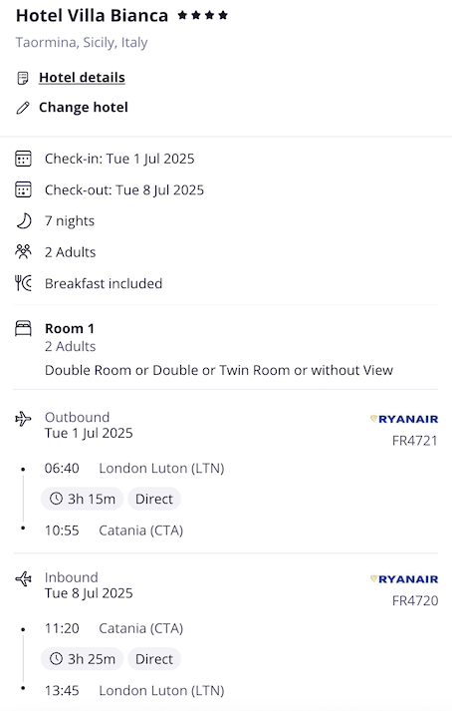This screenshot has width=452, height=711.
Task: Click the Room 1 bed icon
Action: (x=23, y=328)
